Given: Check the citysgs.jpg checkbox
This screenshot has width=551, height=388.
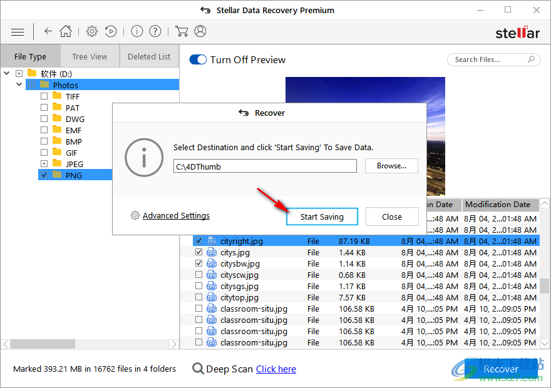Looking at the screenshot, I should 199,285.
